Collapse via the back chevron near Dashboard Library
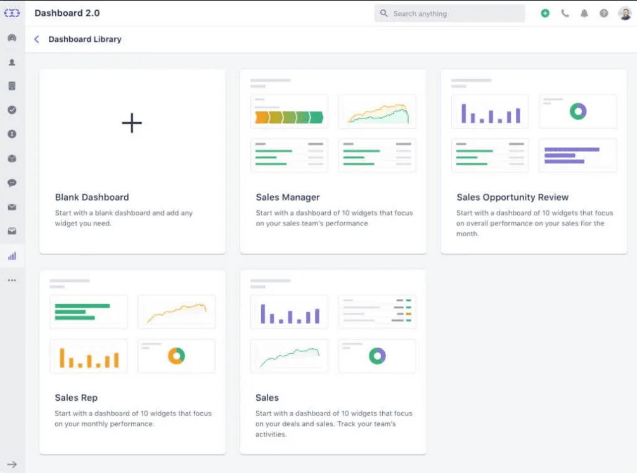The height and width of the screenshot is (473, 637). coord(36,39)
